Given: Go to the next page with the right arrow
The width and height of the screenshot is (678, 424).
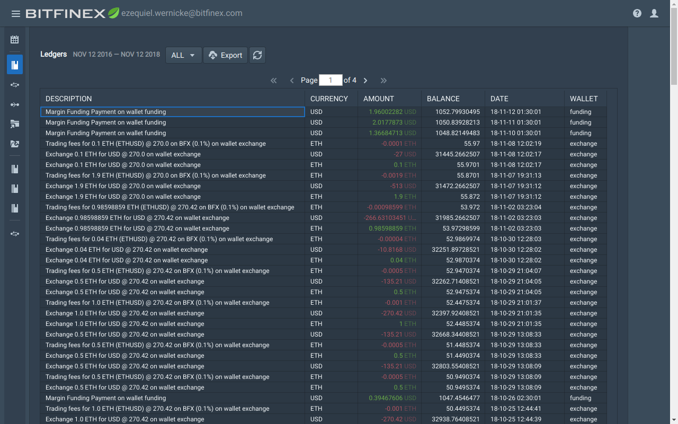Looking at the screenshot, I should [365, 80].
